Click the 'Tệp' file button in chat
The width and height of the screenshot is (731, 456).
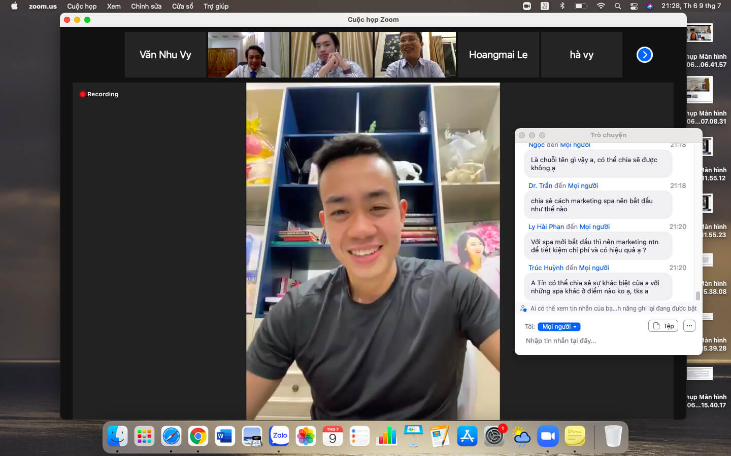pyautogui.click(x=663, y=326)
